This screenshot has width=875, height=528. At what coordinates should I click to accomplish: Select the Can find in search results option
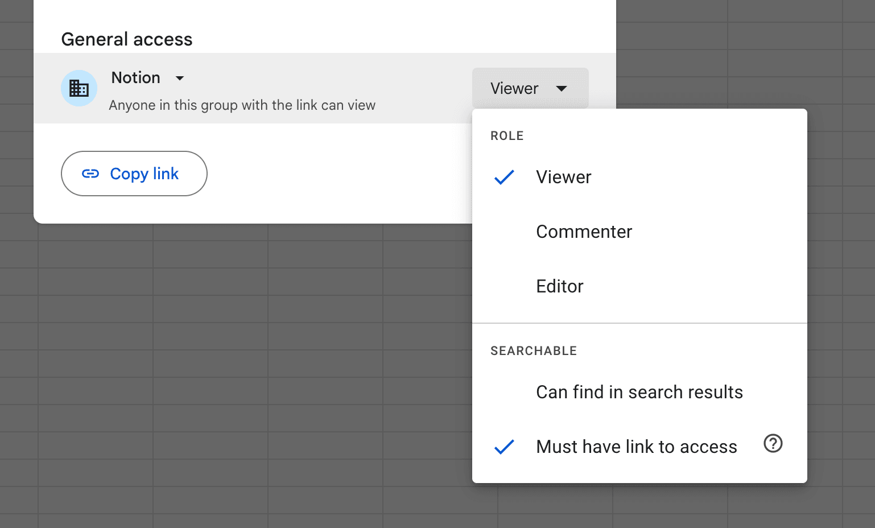coord(639,392)
